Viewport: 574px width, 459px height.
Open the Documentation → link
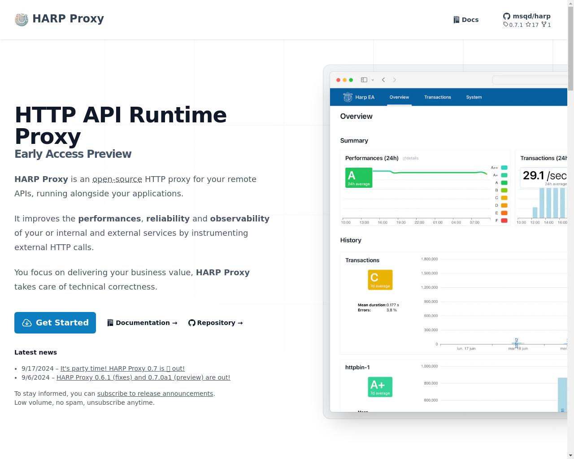142,323
